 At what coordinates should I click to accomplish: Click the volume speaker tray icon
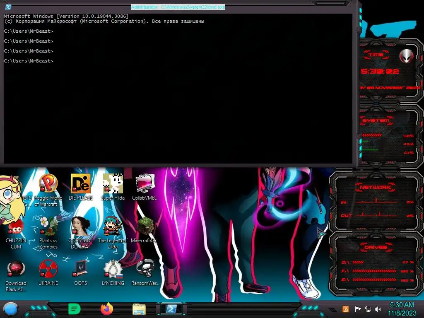point(378,309)
